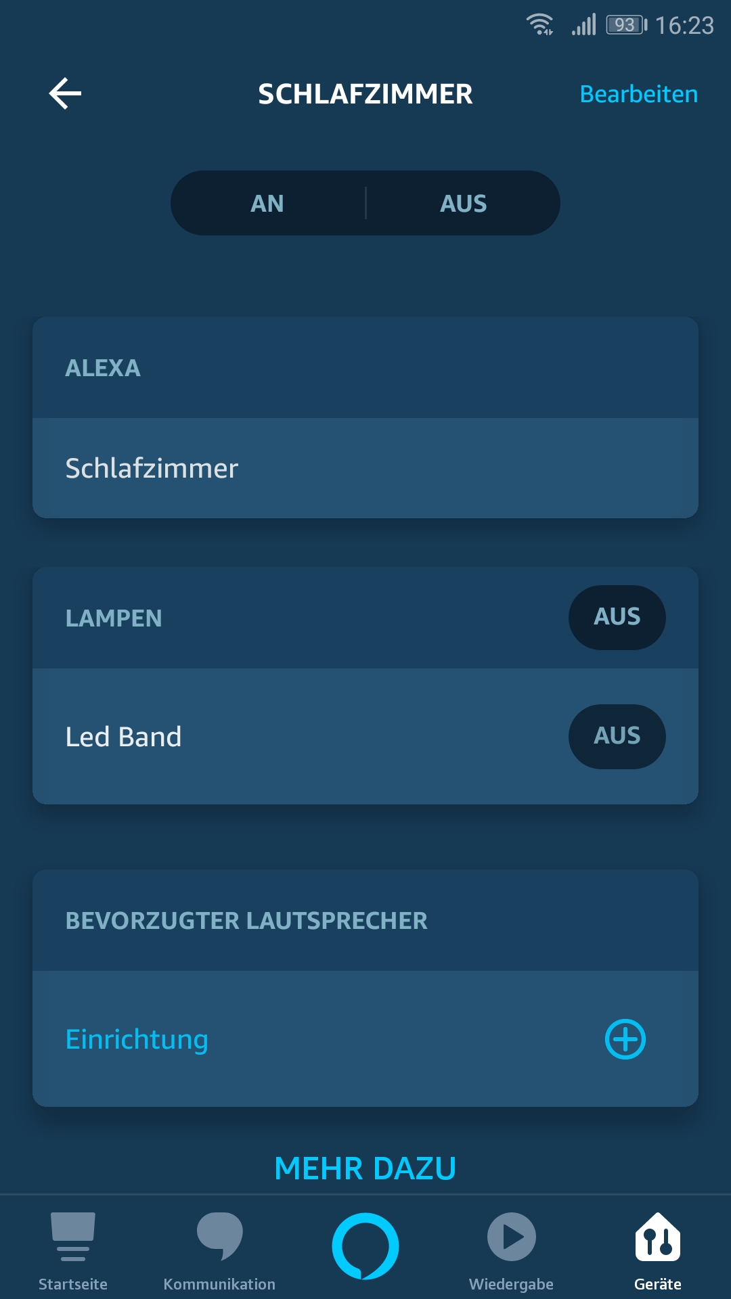Open Alexa voice assistant ring icon
The height and width of the screenshot is (1299, 731).
[365, 1246]
